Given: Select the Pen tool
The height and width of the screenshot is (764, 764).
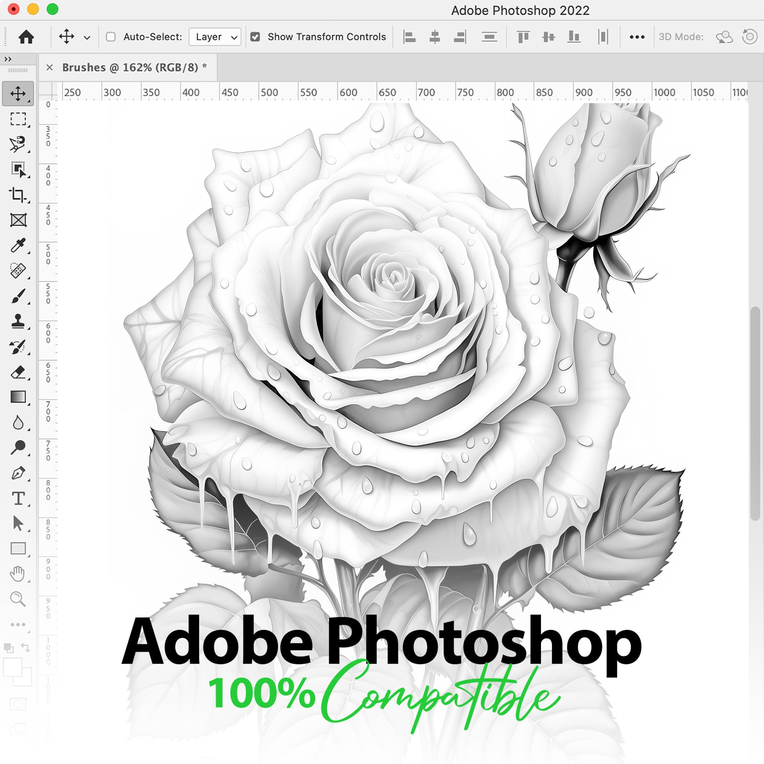Looking at the screenshot, I should 18,473.
